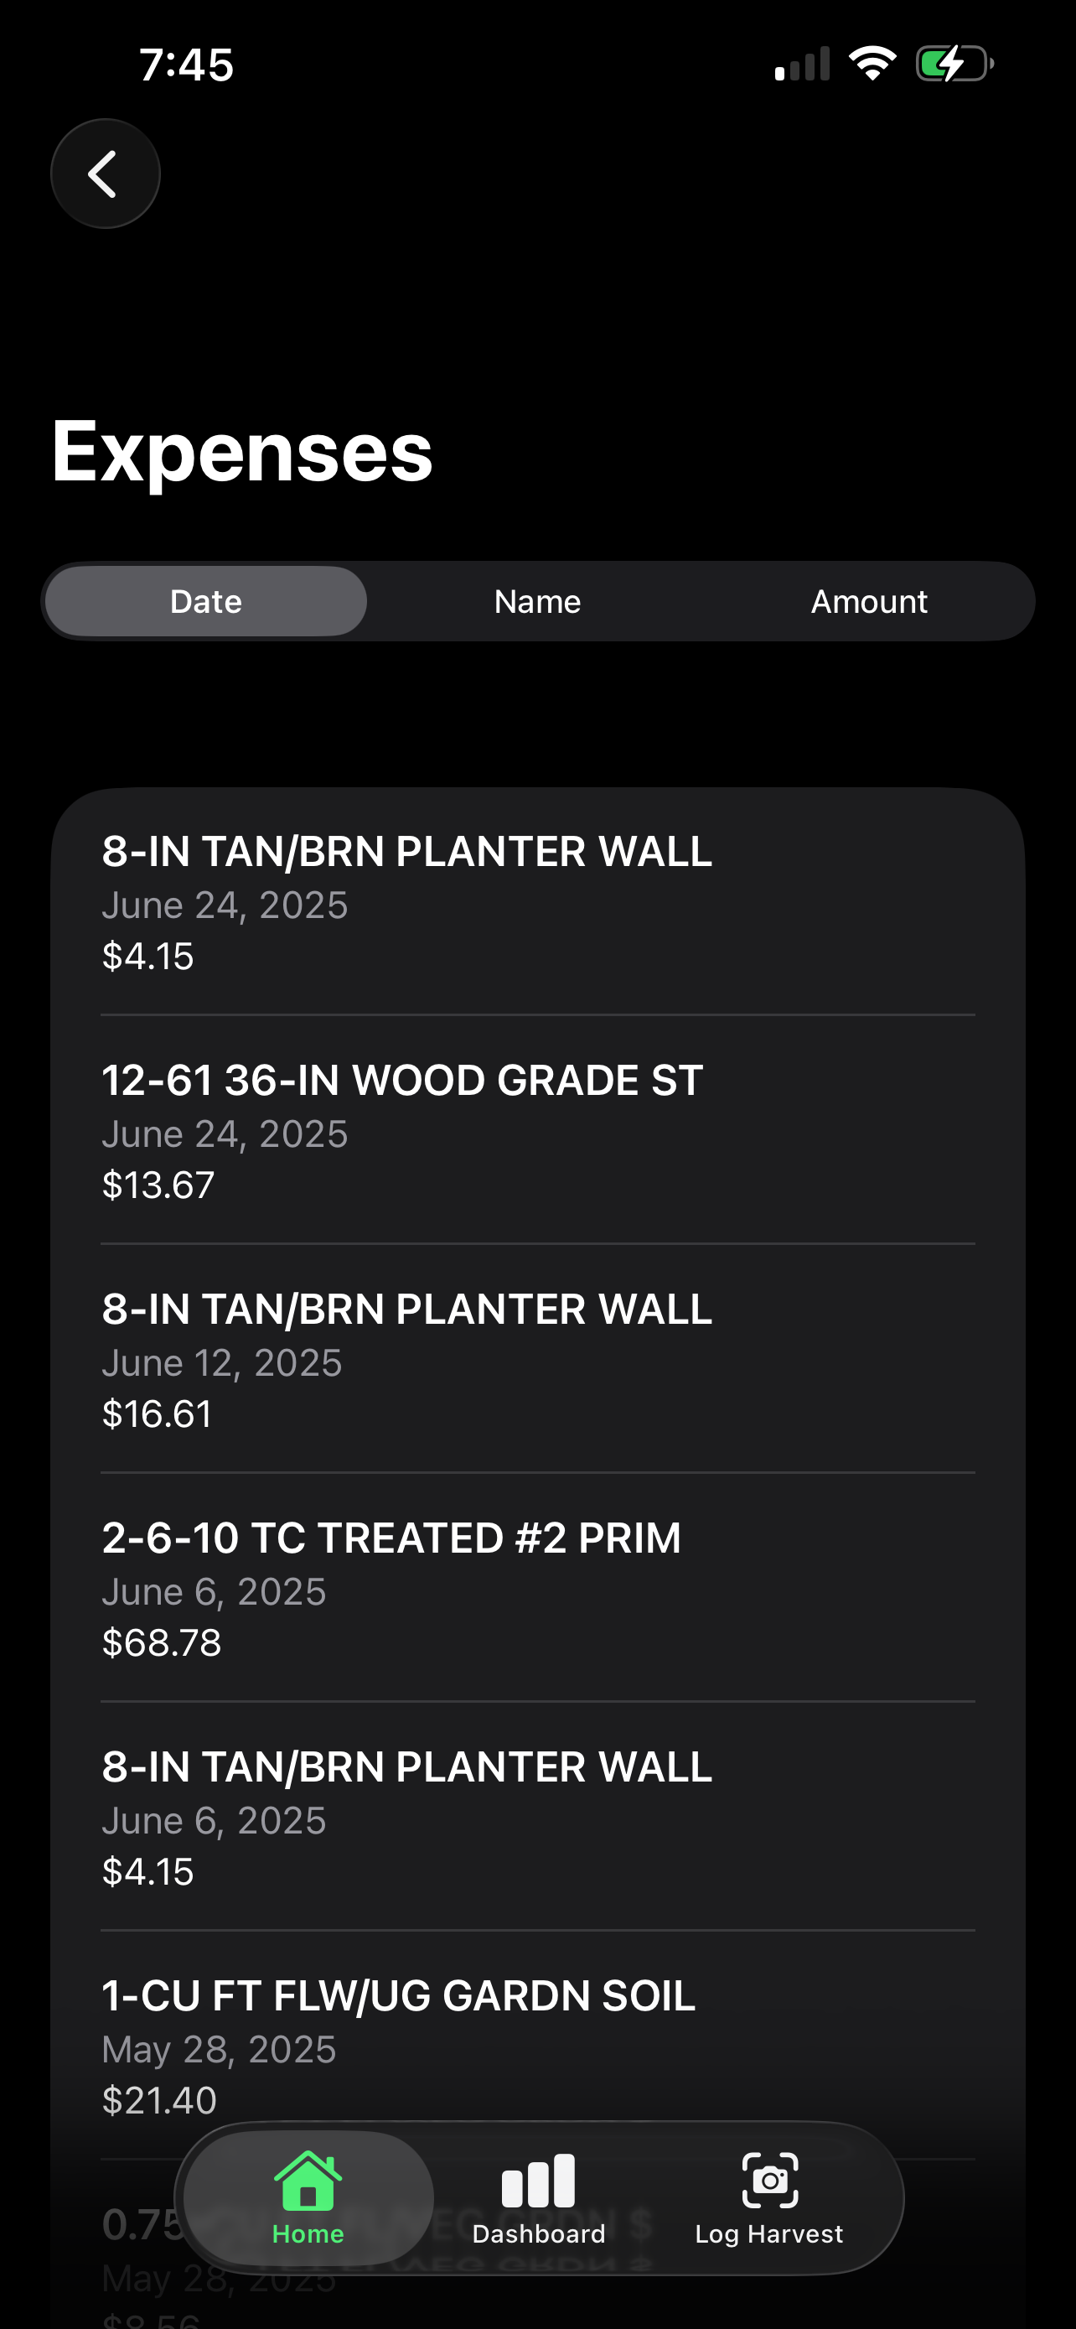Tap the Log Harvest tab label
The width and height of the screenshot is (1076, 2329).
point(768,2234)
